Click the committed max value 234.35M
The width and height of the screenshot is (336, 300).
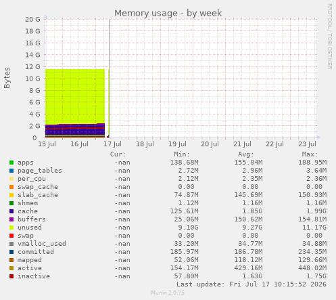click(312, 252)
